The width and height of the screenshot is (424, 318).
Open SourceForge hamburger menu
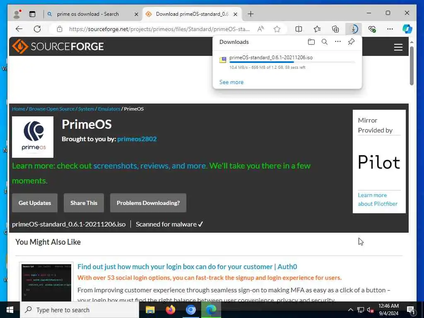coord(398,47)
